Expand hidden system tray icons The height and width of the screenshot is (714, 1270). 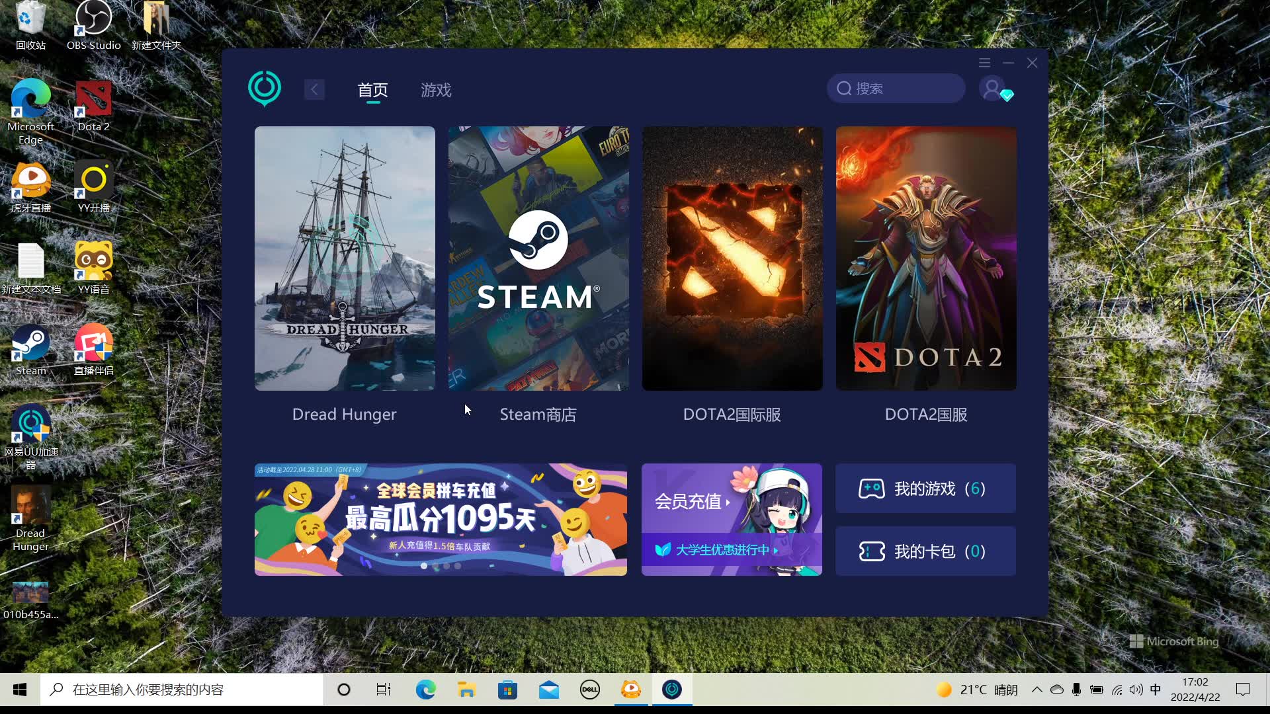click(1037, 690)
